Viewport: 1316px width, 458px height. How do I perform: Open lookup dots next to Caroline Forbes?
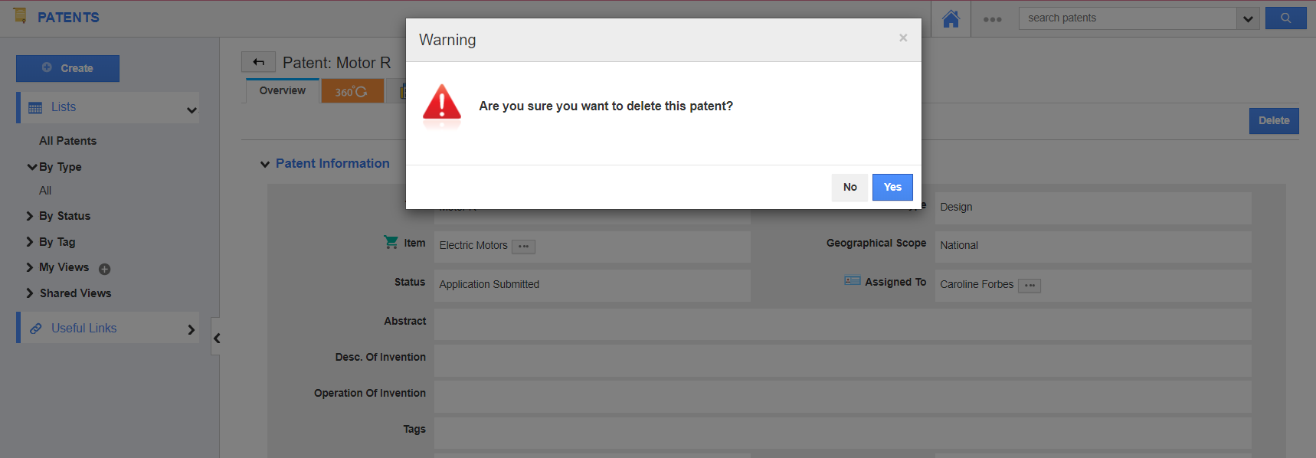coord(1029,285)
